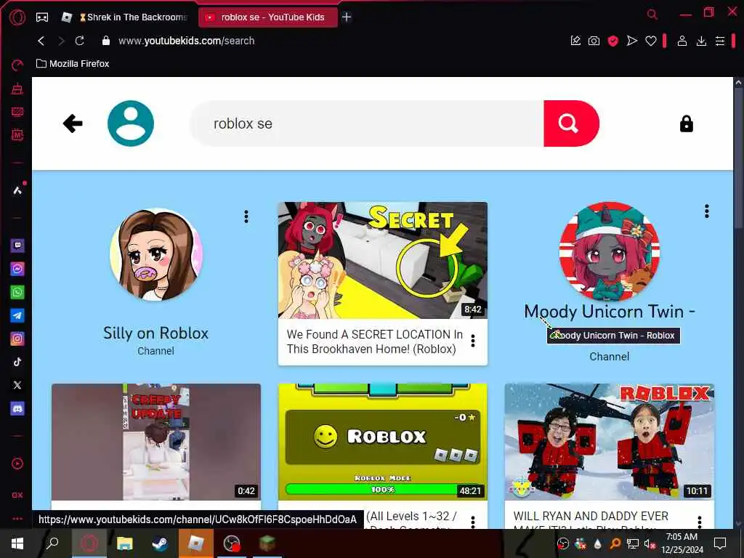Open GX Control speedometer in sidebar
The height and width of the screenshot is (558, 744).
pos(17,65)
